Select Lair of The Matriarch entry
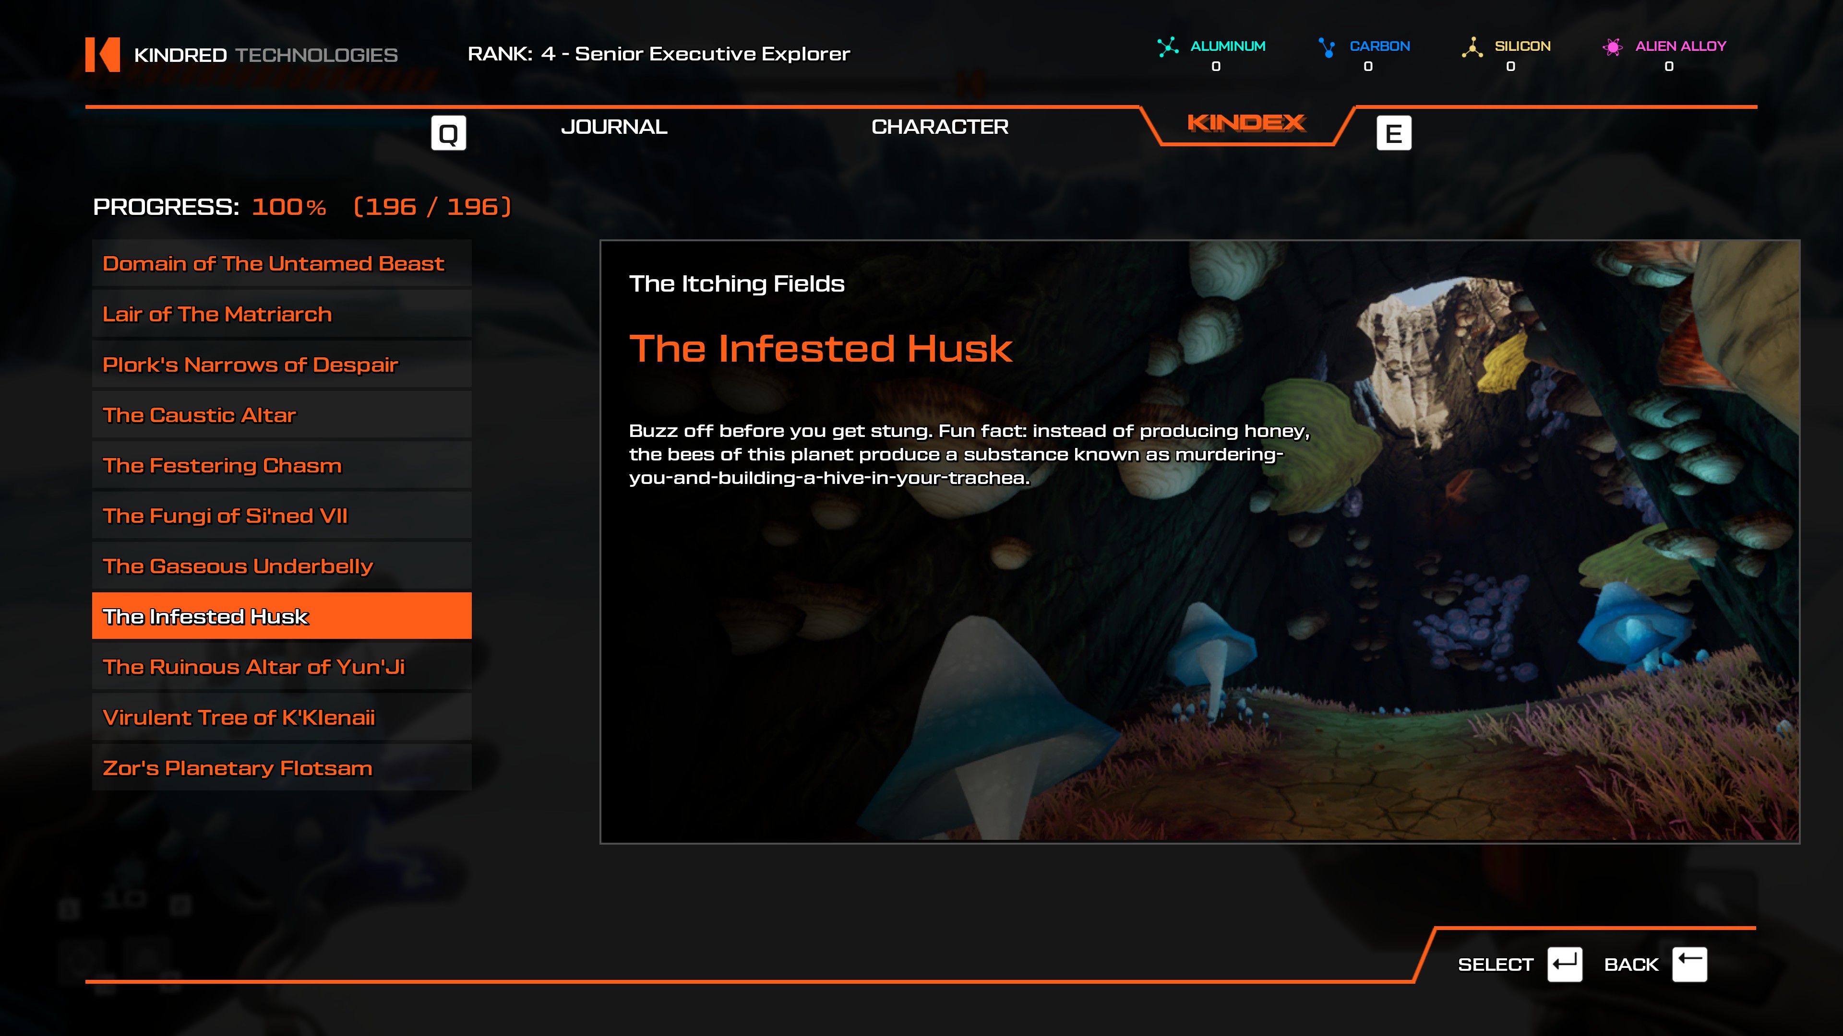Image resolution: width=1843 pixels, height=1036 pixels. point(282,314)
